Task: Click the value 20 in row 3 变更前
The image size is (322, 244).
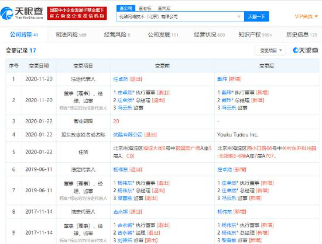Action: pos(116,121)
